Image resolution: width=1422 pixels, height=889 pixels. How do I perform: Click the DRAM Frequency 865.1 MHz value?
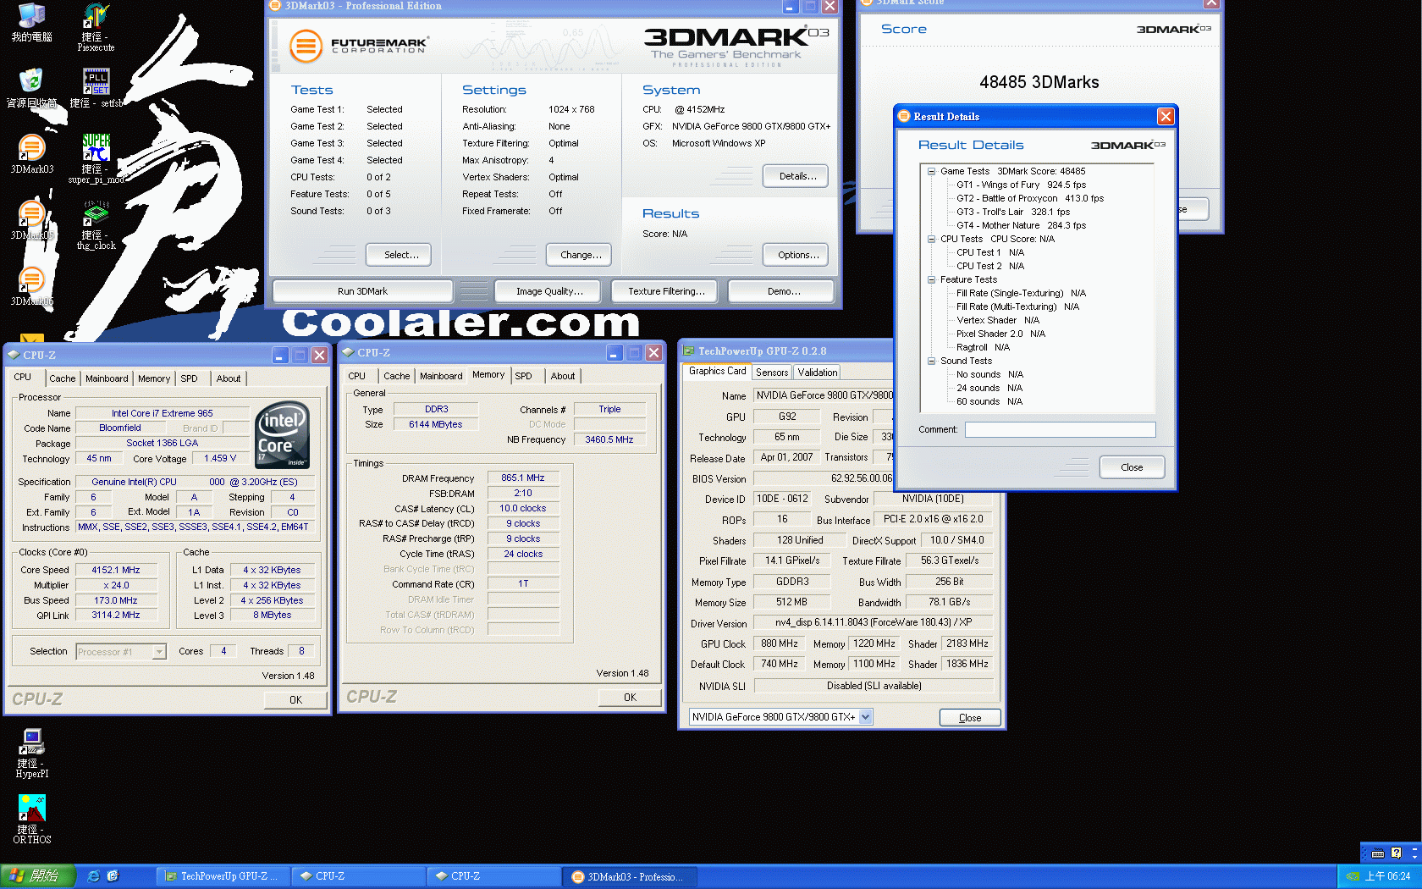point(522,478)
